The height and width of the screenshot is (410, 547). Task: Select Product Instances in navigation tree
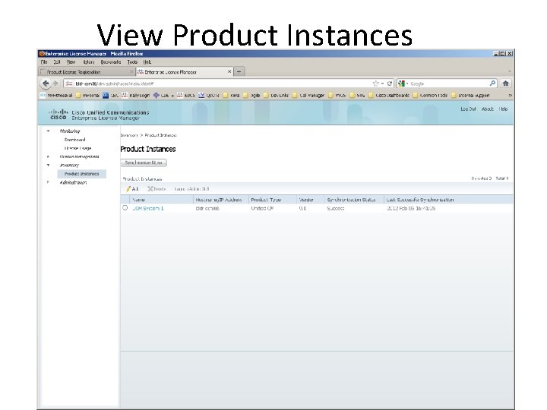pos(81,174)
